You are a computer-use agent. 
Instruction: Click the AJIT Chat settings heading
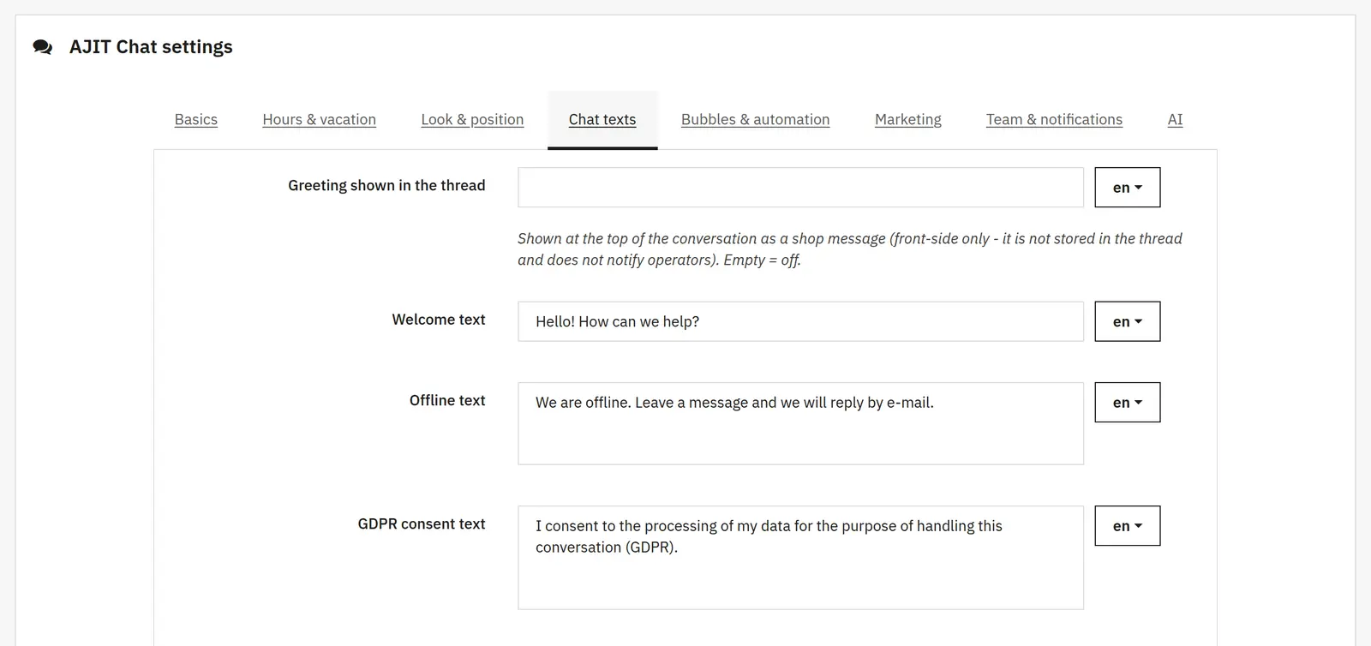point(151,47)
